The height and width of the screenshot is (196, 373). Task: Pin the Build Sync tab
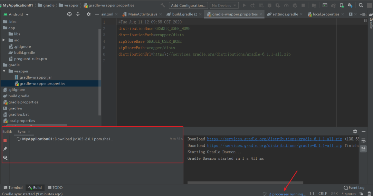click(5, 149)
